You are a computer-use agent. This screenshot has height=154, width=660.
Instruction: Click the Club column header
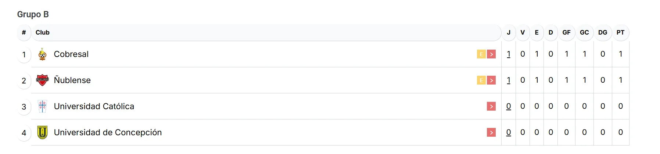(x=43, y=32)
